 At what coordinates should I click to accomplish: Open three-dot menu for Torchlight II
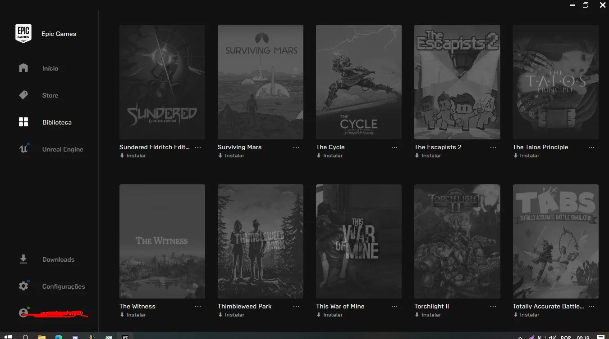tap(493, 307)
